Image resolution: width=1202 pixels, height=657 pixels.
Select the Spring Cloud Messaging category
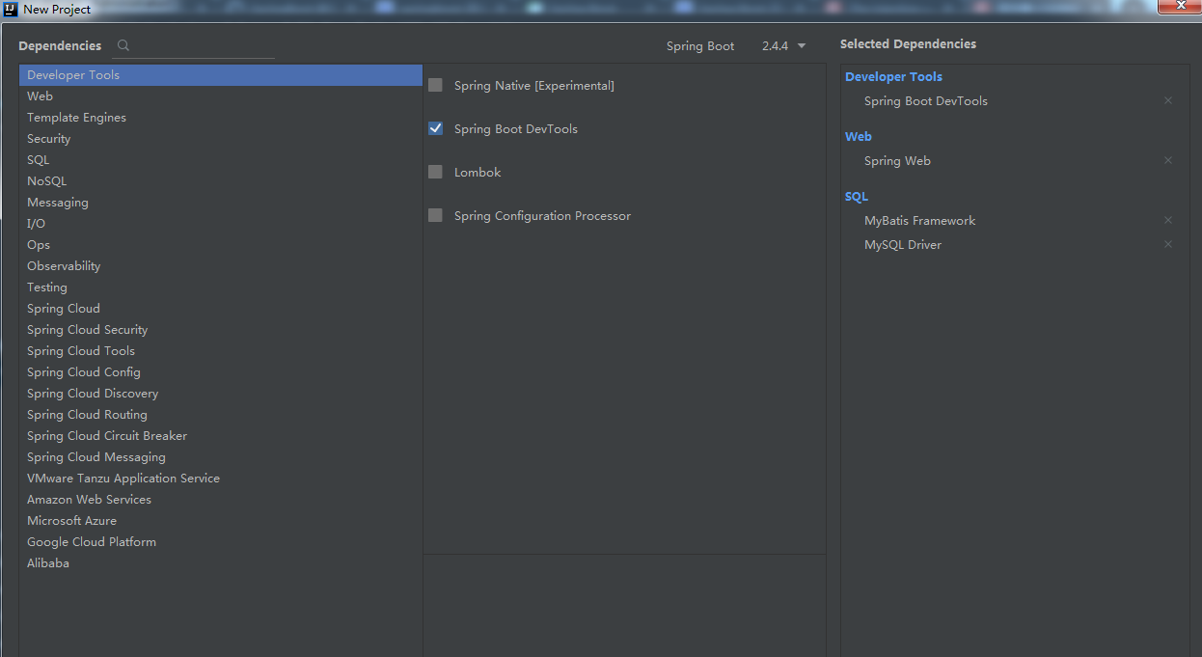(221, 456)
